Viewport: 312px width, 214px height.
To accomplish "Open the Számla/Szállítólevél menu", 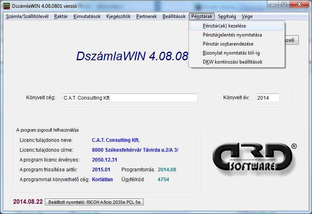I will pyautogui.click(x=27, y=16).
